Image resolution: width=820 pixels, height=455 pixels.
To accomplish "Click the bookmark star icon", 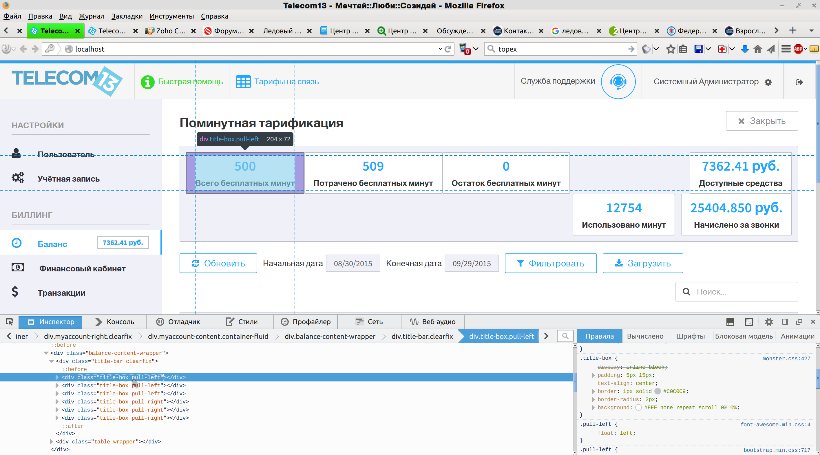I will (x=670, y=49).
